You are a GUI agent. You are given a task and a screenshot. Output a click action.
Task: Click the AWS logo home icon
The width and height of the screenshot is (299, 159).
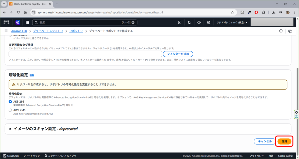[x=6, y=22]
